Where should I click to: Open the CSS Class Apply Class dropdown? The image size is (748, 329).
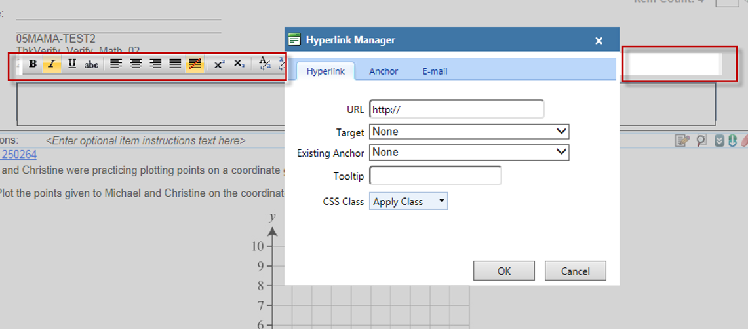coord(408,201)
